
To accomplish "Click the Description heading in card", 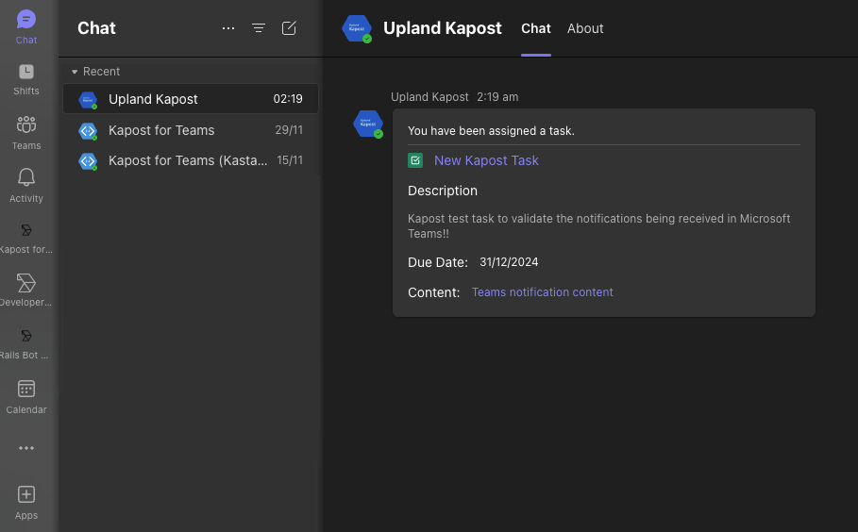I will click(x=442, y=191).
